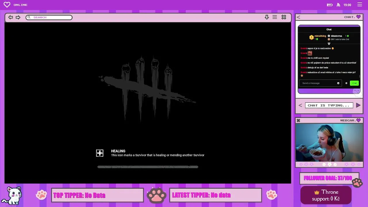The width and height of the screenshot is (368, 207).
Task: Click the wifi signal icon in top bar
Action: 338,5
